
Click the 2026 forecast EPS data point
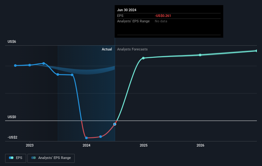click(x=200, y=55)
